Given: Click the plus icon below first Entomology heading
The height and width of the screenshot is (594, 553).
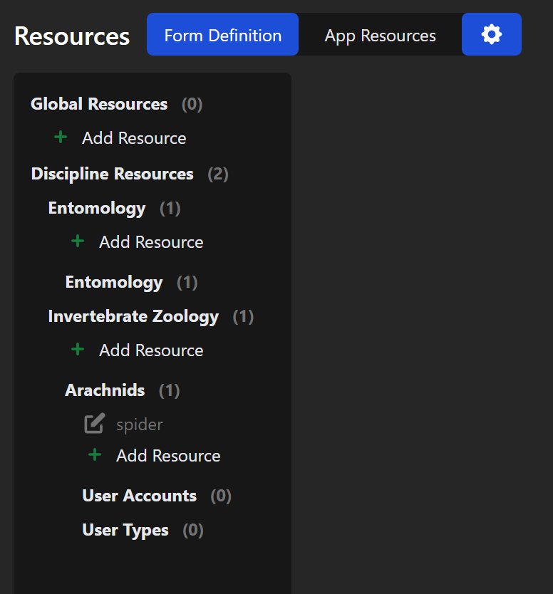Looking at the screenshot, I should [x=78, y=241].
